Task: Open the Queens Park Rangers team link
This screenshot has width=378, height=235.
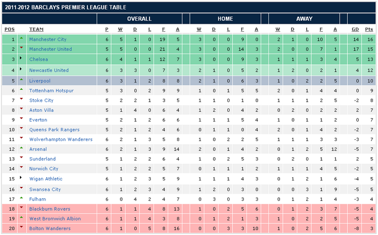Action: click(x=54, y=130)
